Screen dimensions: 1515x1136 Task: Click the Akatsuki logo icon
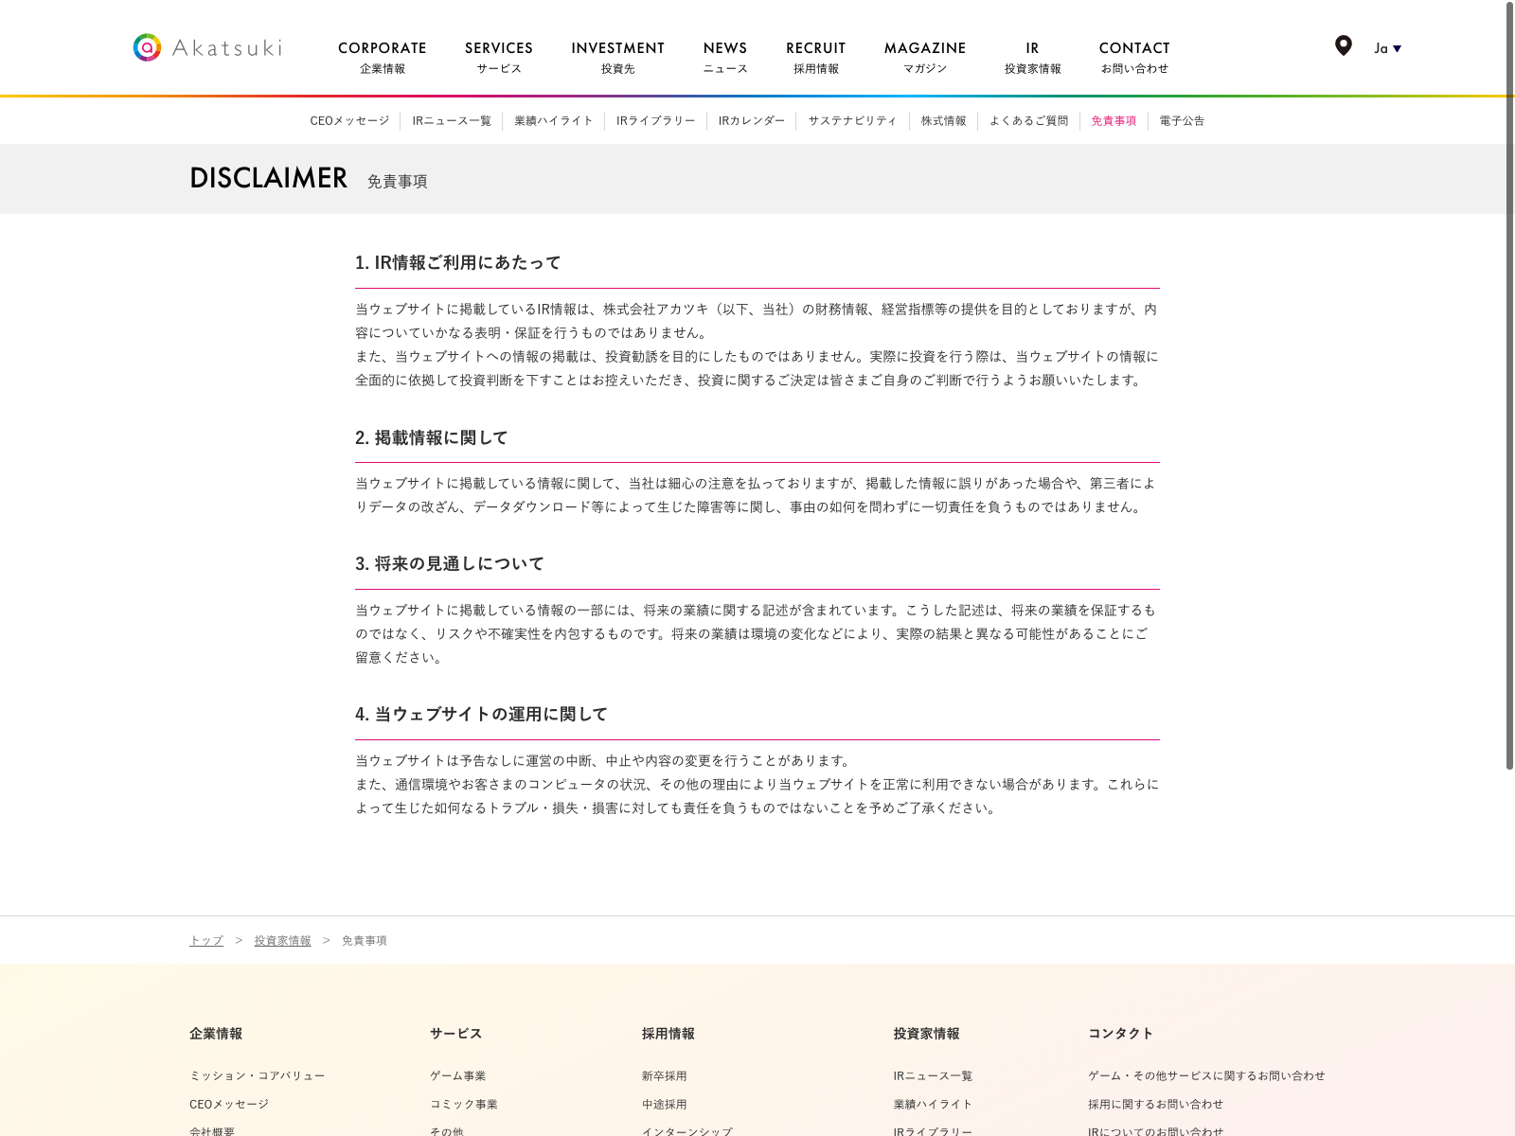click(147, 47)
